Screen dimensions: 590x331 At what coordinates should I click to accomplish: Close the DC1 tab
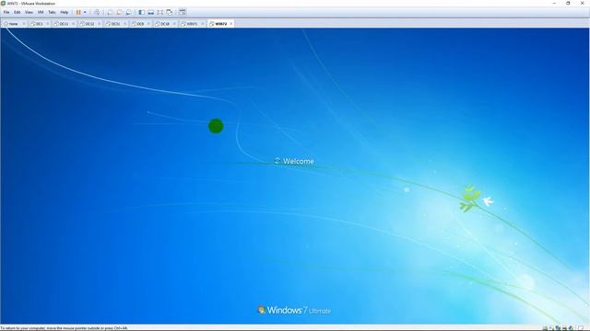click(48, 24)
